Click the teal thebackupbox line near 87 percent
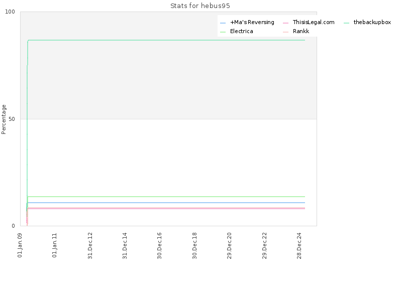 [167, 40]
